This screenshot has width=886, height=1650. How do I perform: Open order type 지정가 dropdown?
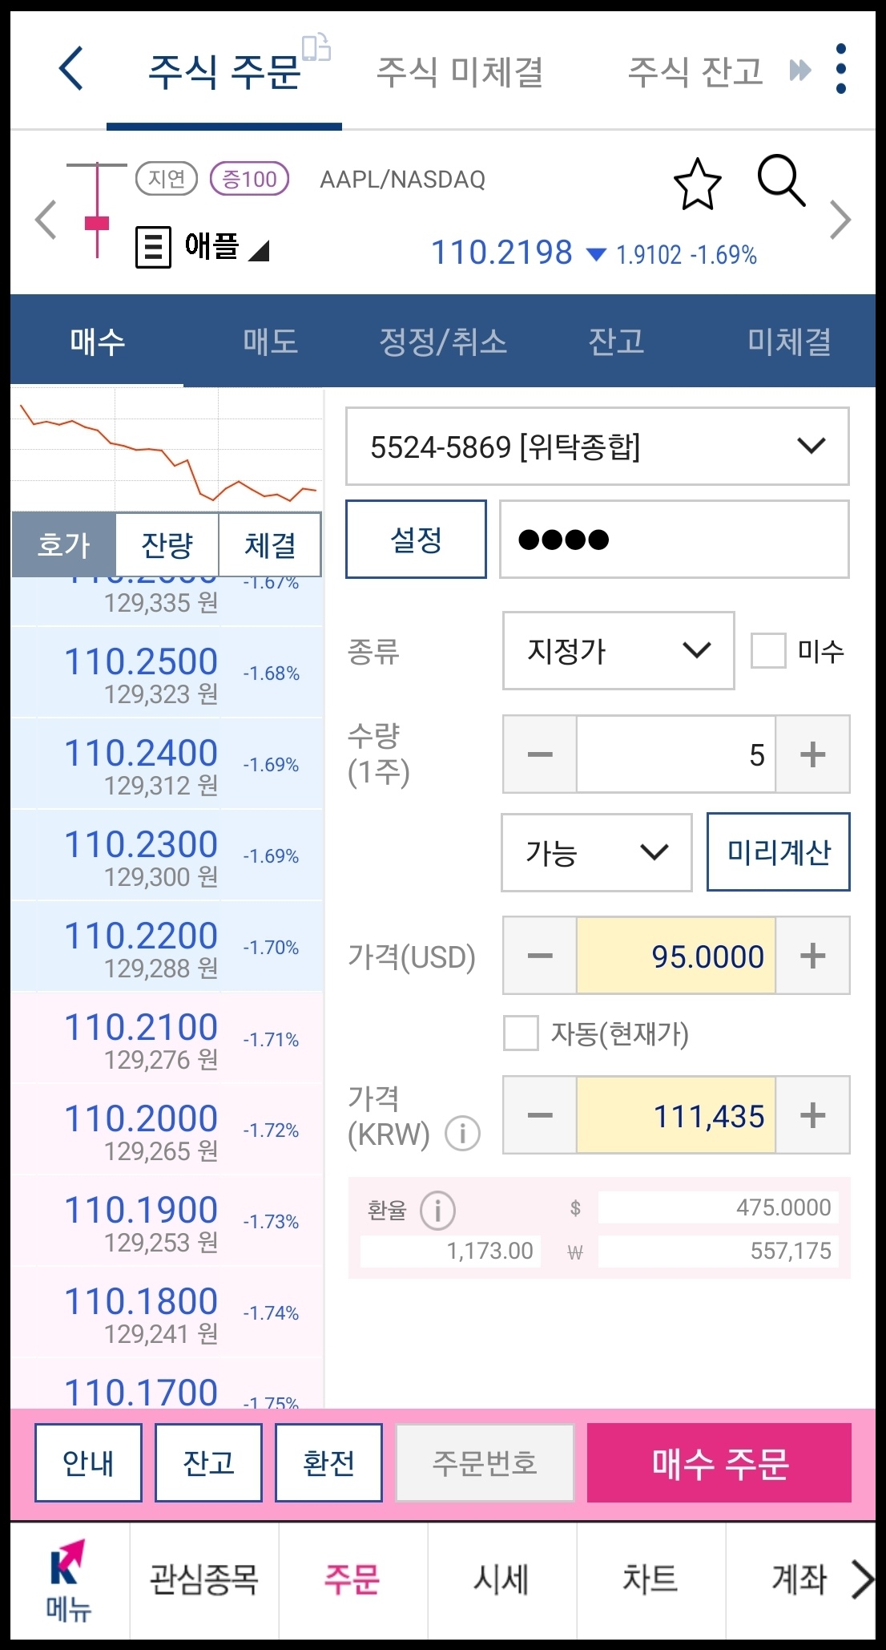coord(618,650)
